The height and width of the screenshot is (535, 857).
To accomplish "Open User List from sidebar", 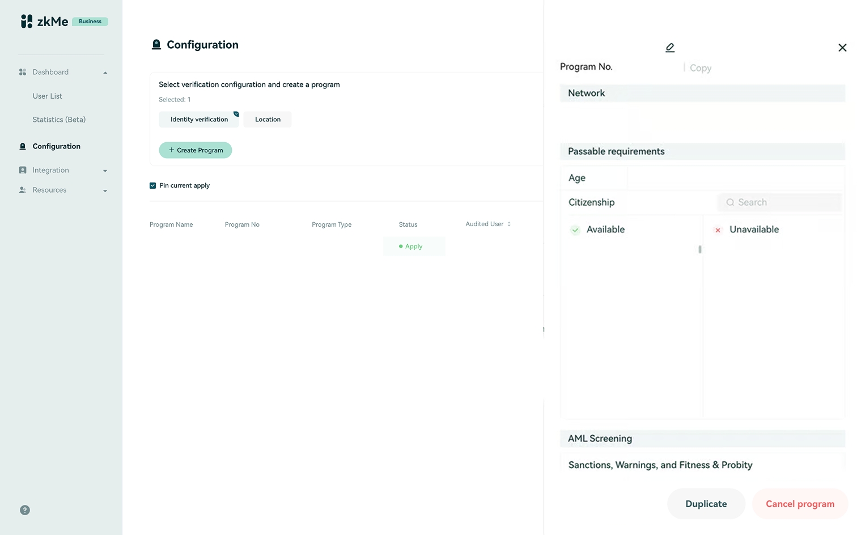I will (x=48, y=96).
